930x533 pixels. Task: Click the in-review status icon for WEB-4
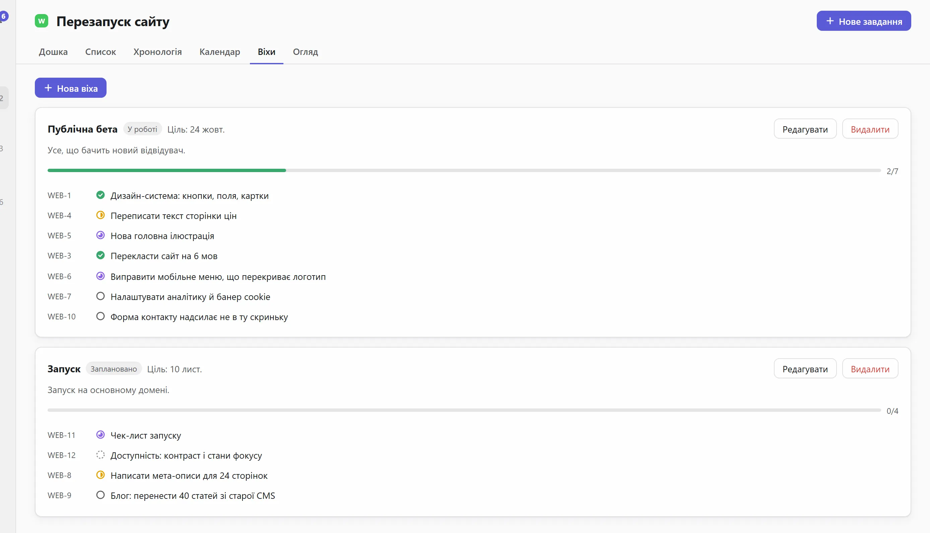pos(101,215)
